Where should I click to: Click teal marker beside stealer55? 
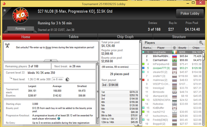(x=143, y=72)
